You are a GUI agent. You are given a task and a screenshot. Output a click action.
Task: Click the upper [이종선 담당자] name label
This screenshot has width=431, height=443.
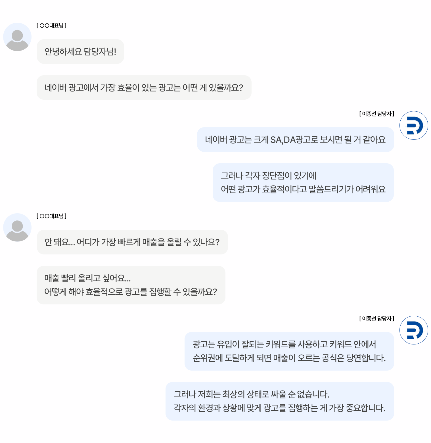[376, 114]
